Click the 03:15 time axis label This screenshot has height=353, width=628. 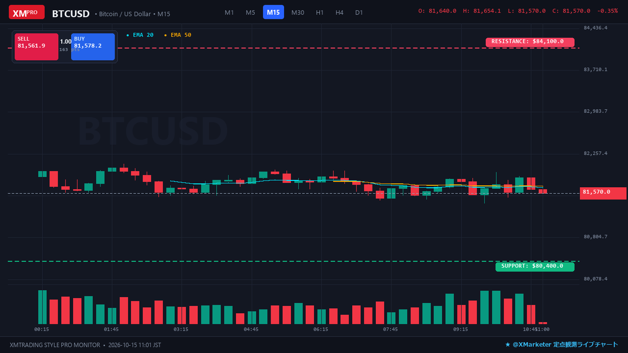click(181, 329)
